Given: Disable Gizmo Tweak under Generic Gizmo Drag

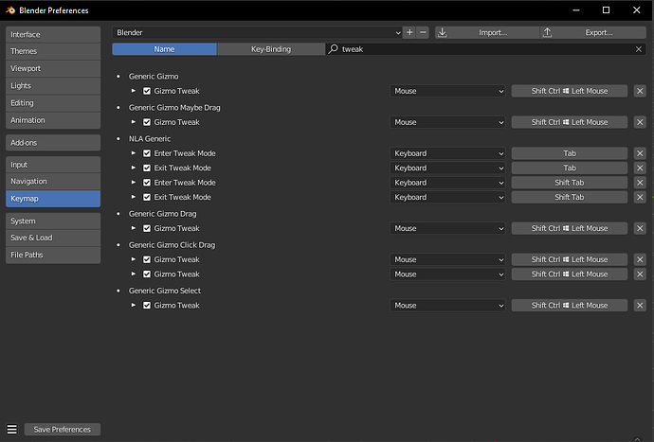Looking at the screenshot, I should (x=147, y=228).
